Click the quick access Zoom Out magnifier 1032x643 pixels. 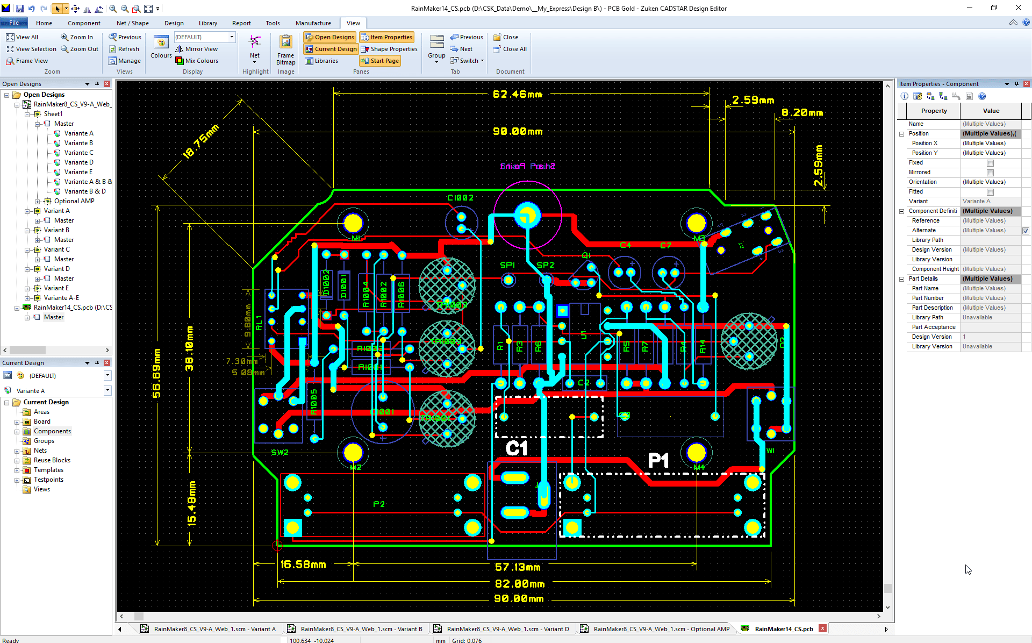(125, 9)
